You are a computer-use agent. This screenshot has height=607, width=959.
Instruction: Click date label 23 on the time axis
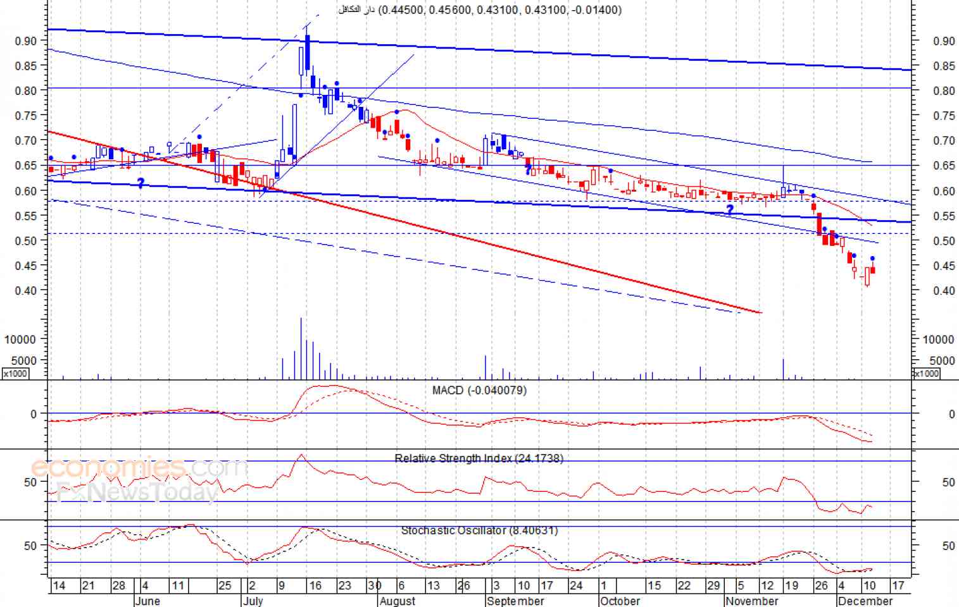(x=345, y=586)
